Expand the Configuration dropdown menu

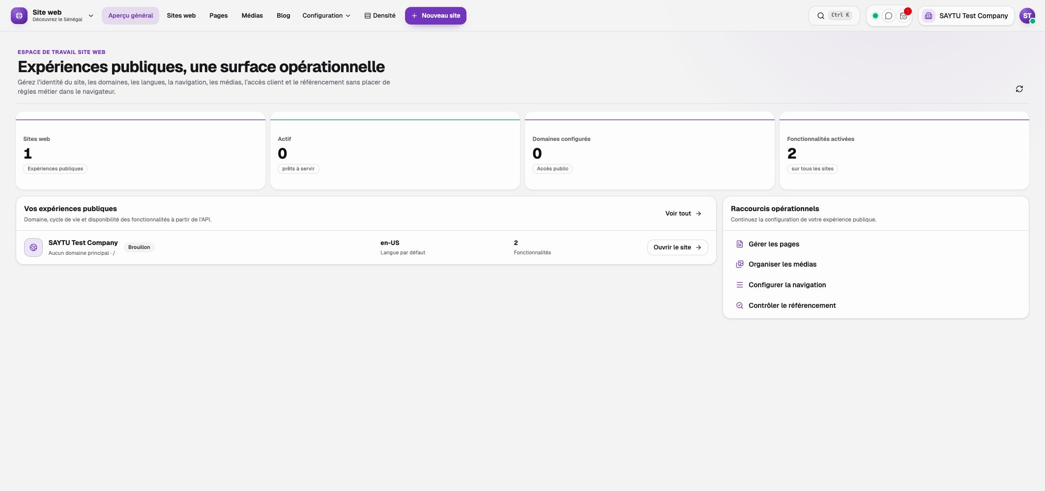click(x=326, y=16)
